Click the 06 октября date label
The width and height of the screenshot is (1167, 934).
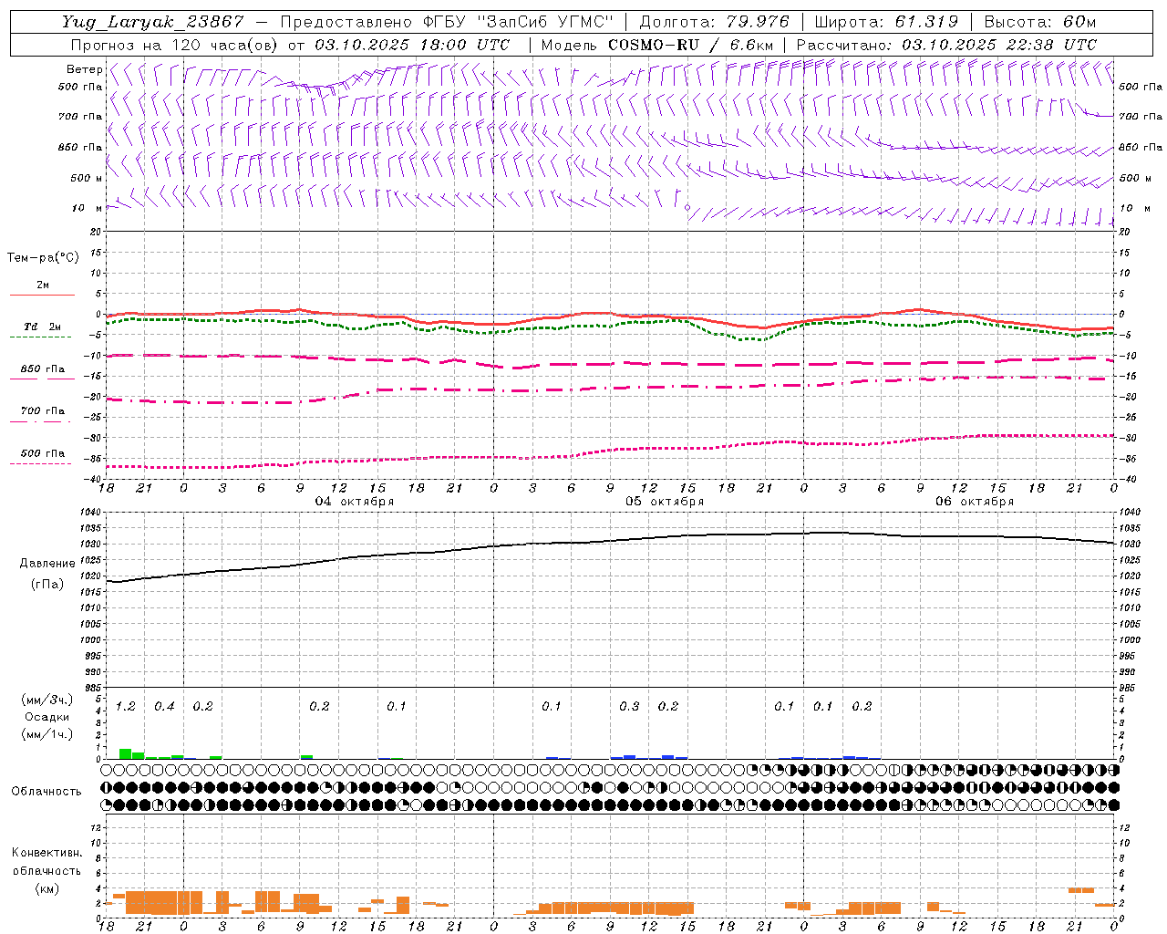(x=975, y=502)
